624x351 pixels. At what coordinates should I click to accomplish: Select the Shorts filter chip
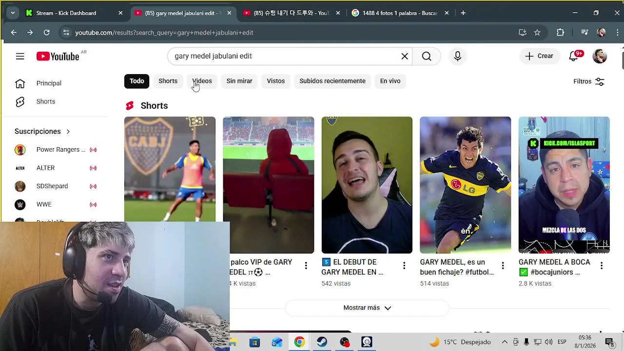(168, 81)
